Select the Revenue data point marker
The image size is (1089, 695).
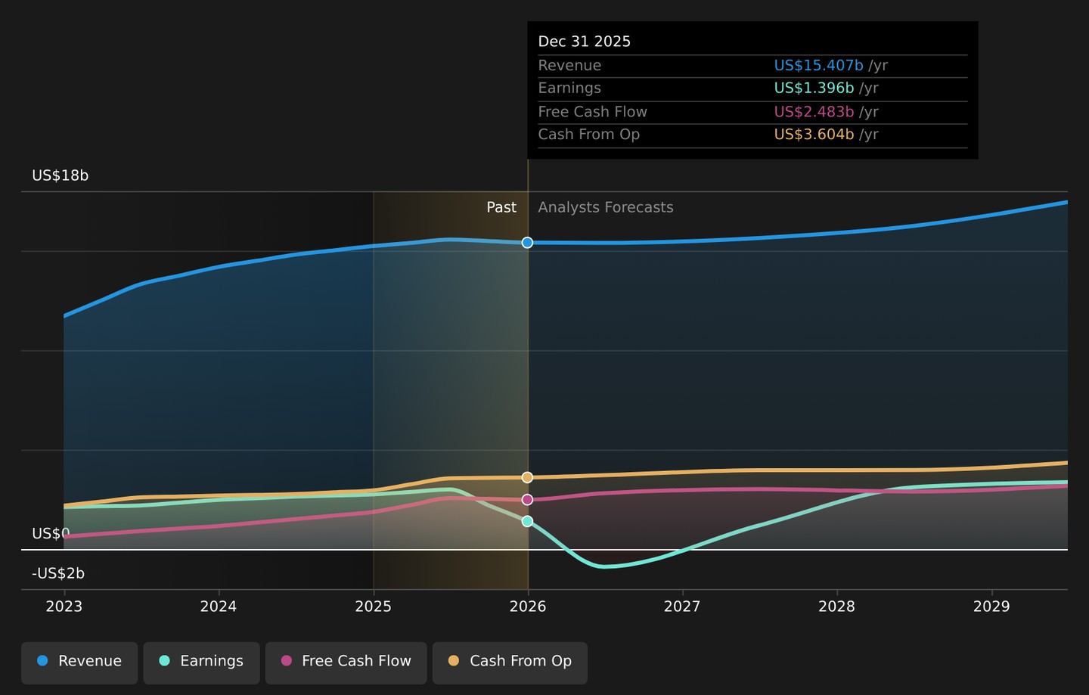527,243
